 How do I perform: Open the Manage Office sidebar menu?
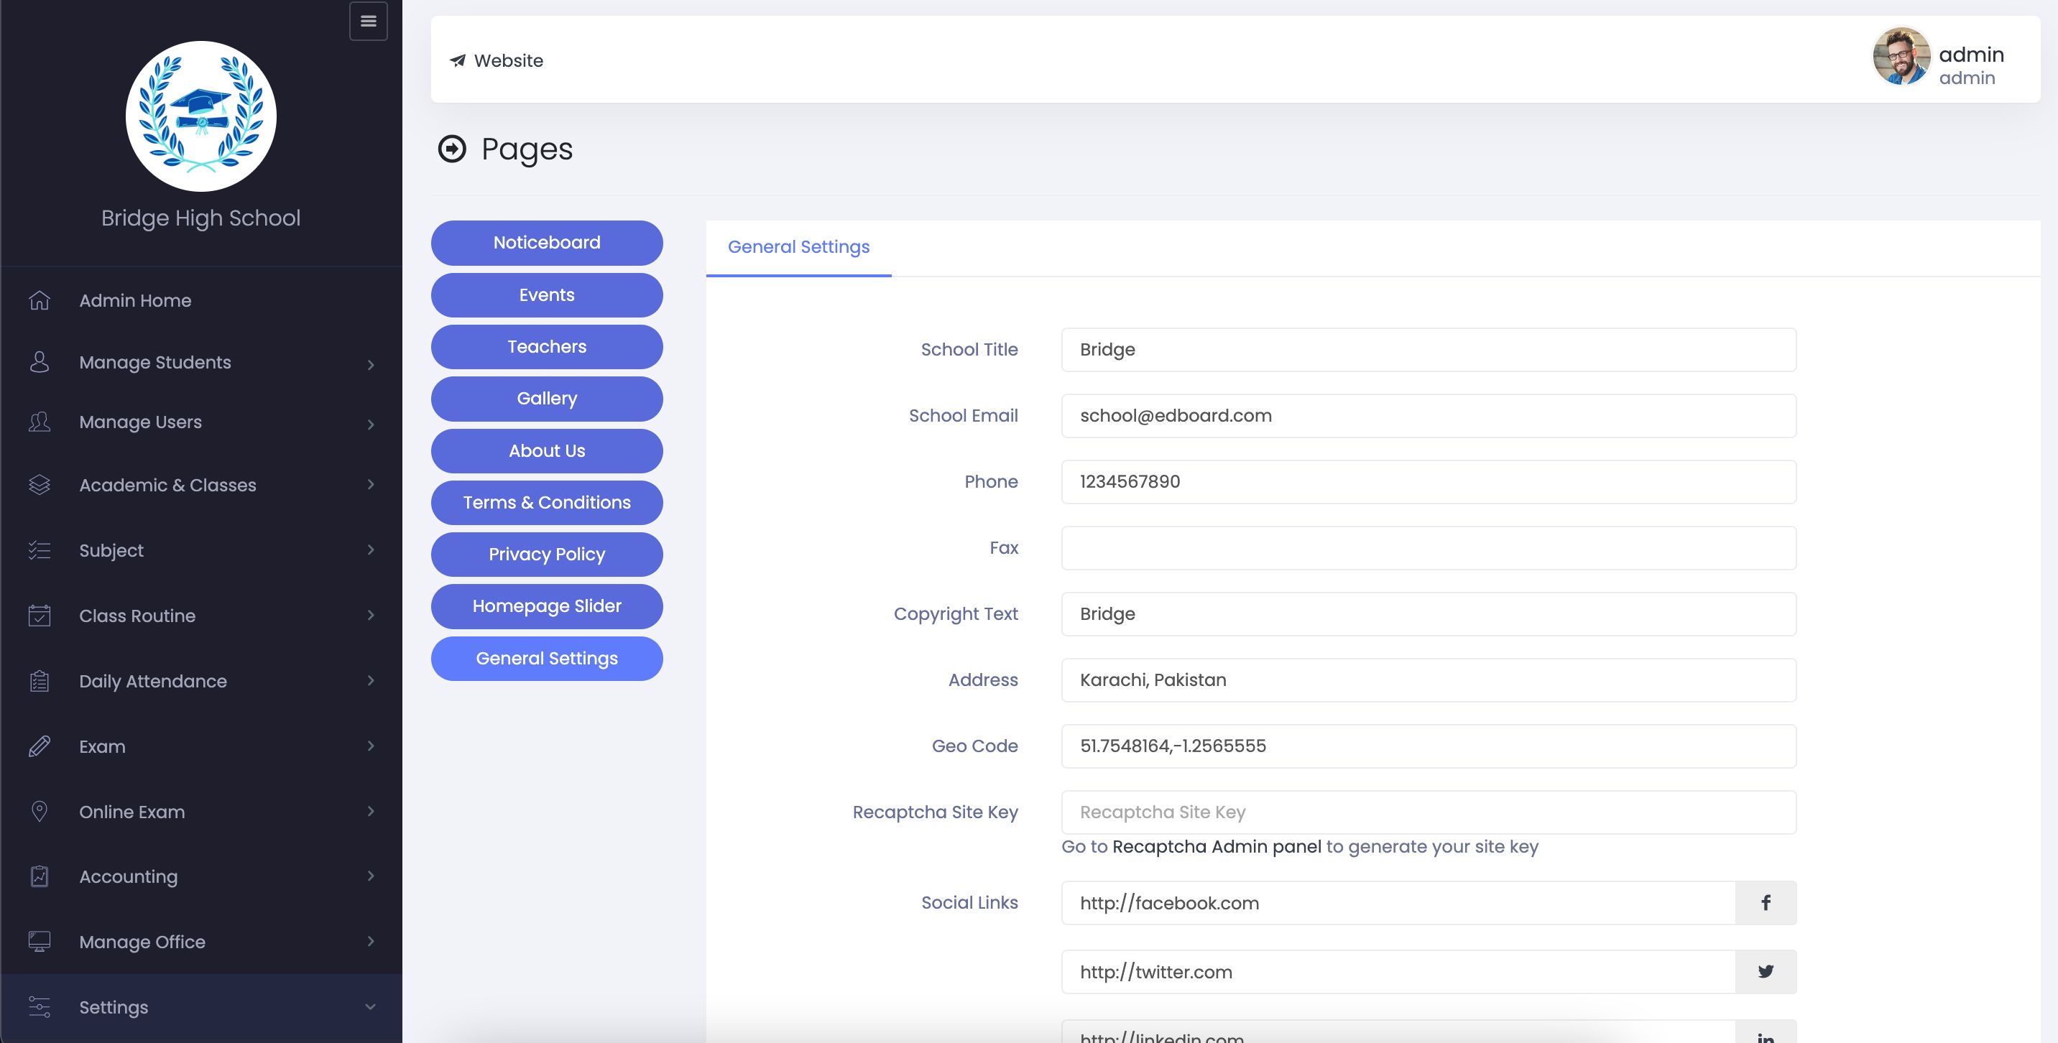tap(142, 942)
